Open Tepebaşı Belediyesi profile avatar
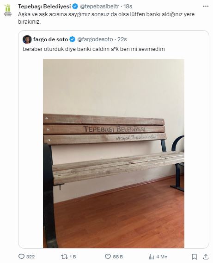Viewport: 213px width, 263px height. [8, 10]
